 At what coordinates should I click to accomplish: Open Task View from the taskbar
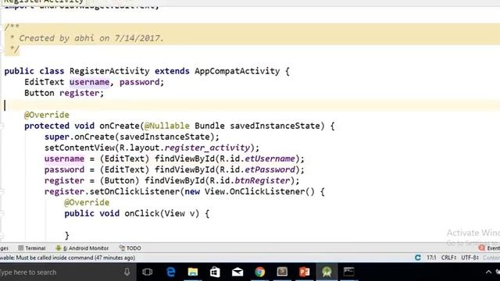(148, 272)
